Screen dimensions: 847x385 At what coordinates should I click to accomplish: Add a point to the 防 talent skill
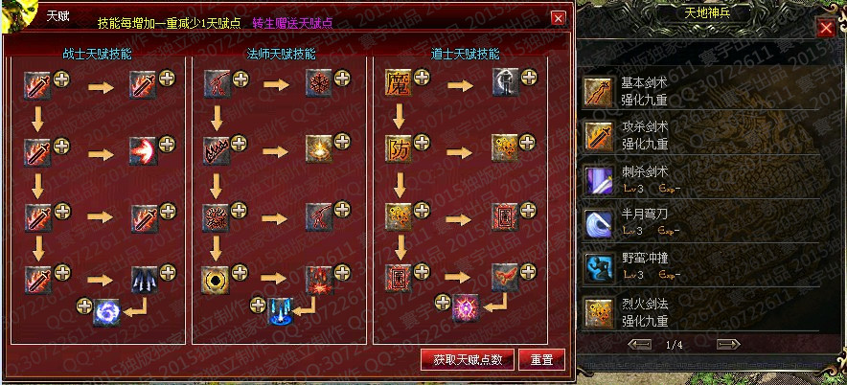point(422,143)
